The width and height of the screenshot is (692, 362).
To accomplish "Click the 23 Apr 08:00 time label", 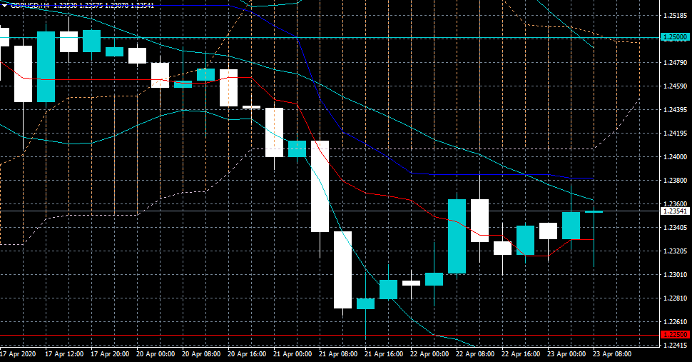I will [612, 354].
